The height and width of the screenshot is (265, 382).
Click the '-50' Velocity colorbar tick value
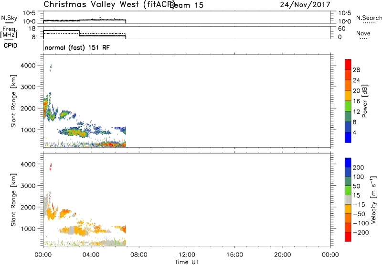359,214
